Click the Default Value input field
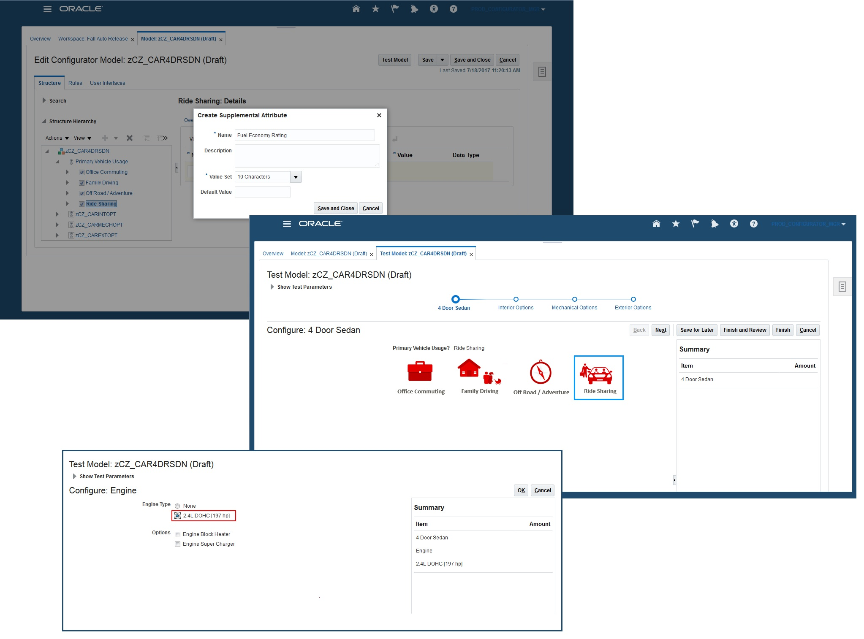864x639 pixels. click(262, 192)
